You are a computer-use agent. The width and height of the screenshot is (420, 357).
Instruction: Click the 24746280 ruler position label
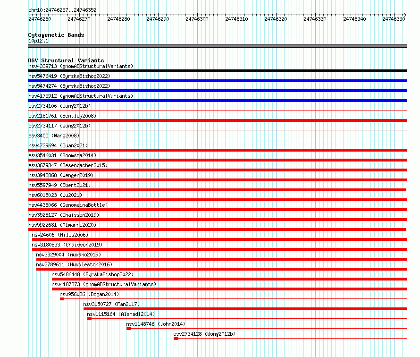118,19
